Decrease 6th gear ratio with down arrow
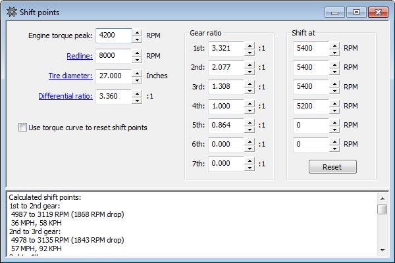 [250, 148]
